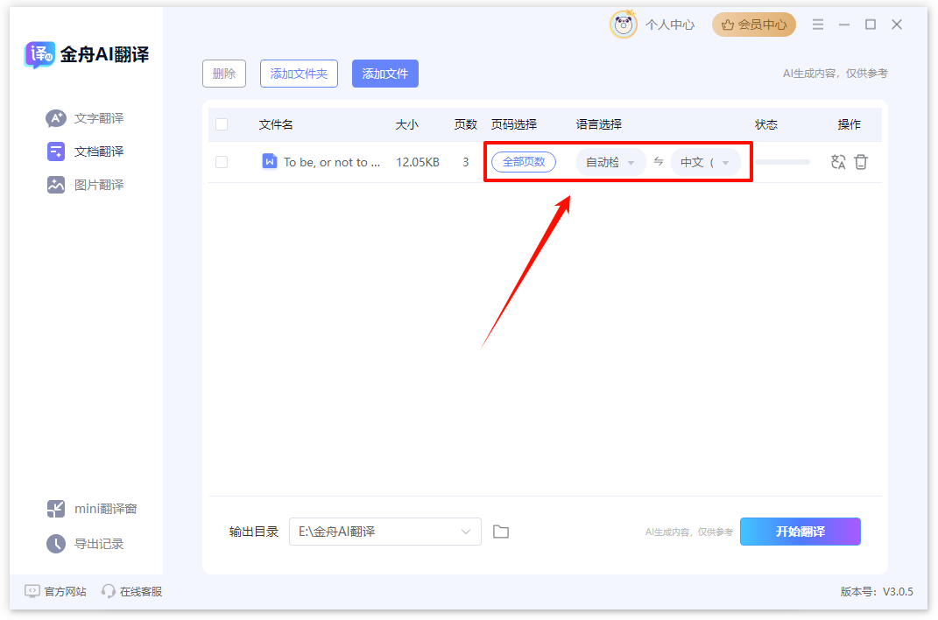The image size is (938, 620).
Task: Open the hamburger menu at top right
Action: point(818,25)
